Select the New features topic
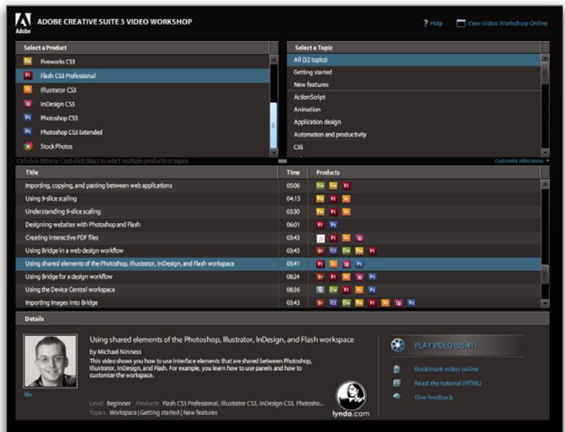Screen dimensions: 565x432 [x=414, y=84]
